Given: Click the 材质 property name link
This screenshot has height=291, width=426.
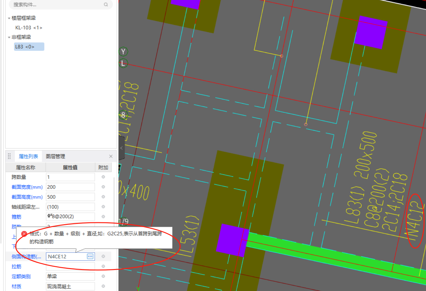Looking at the screenshot, I should [17, 286].
